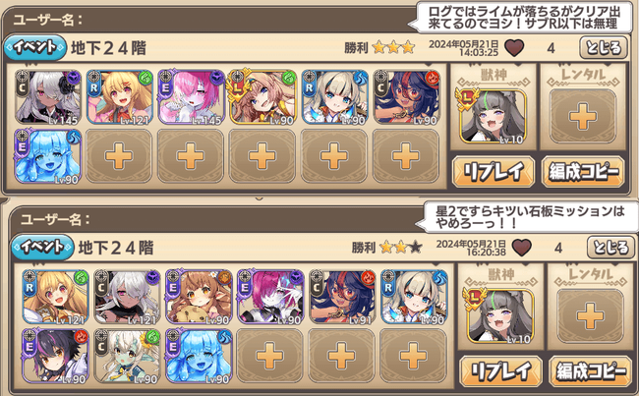Select the blue slime character Lv90 in first team

[x=48, y=156]
